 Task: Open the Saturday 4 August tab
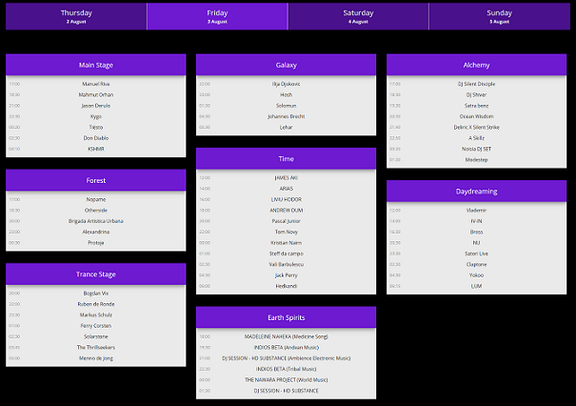358,16
